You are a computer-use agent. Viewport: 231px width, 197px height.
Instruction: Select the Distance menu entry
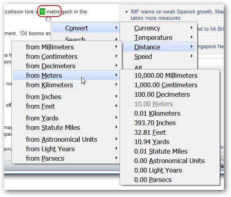pyautogui.click(x=158, y=47)
